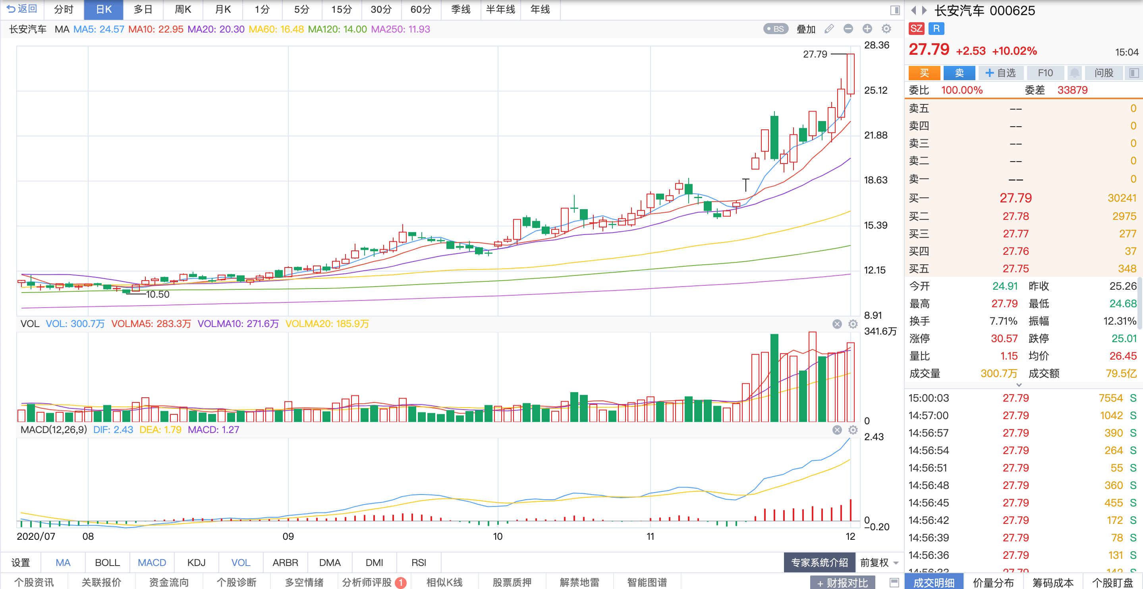This screenshot has width=1143, height=589.
Task: Toggle the BS buy/sell points switch
Action: [775, 29]
